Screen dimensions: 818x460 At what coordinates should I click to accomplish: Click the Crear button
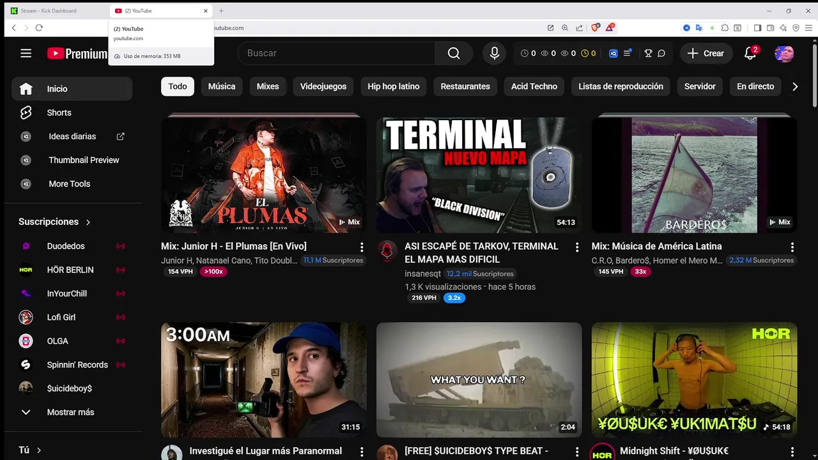[x=706, y=54]
